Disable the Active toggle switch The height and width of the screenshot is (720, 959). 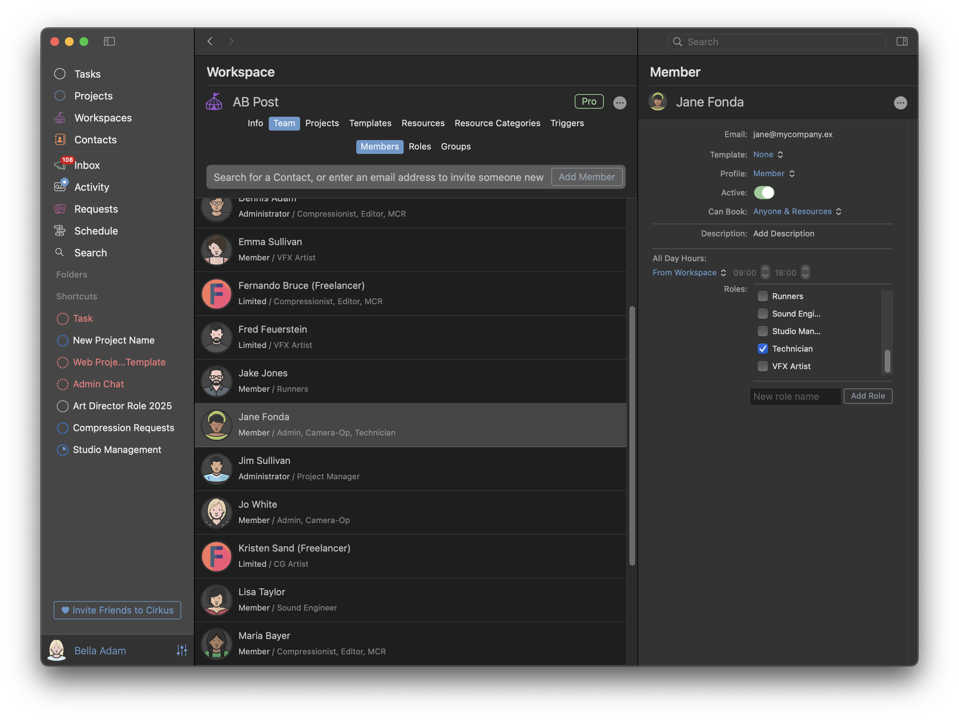[x=764, y=193]
